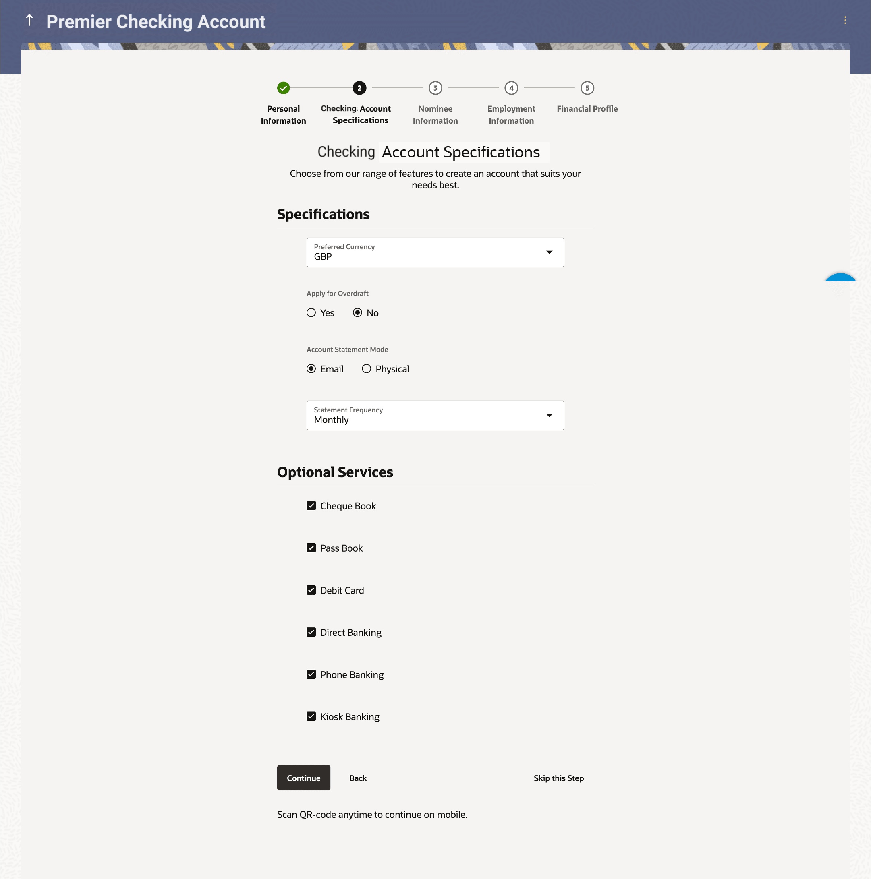The width and height of the screenshot is (871, 879).
Task: Click the active step 2 circle
Action: (x=359, y=88)
